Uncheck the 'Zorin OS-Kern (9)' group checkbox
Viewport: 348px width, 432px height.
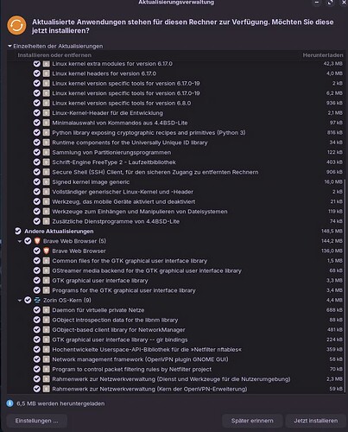point(28,300)
